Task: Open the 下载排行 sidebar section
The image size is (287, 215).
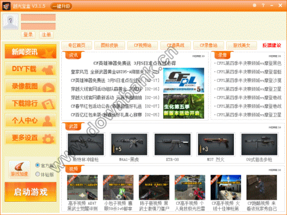Action: coord(30,103)
